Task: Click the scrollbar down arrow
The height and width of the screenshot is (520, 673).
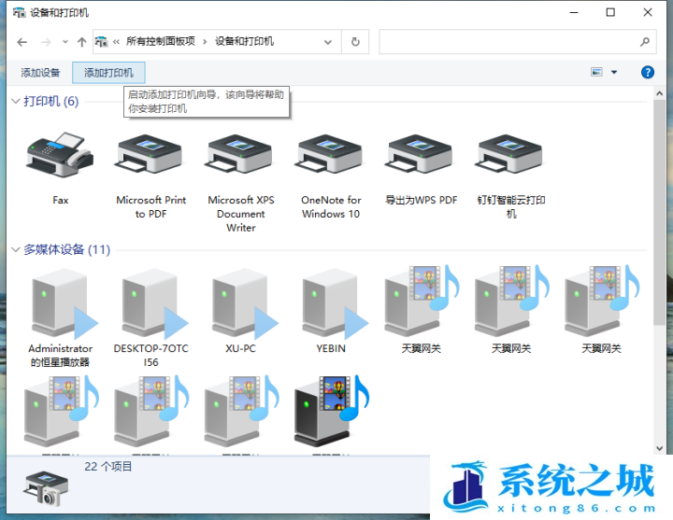Action: (x=659, y=448)
